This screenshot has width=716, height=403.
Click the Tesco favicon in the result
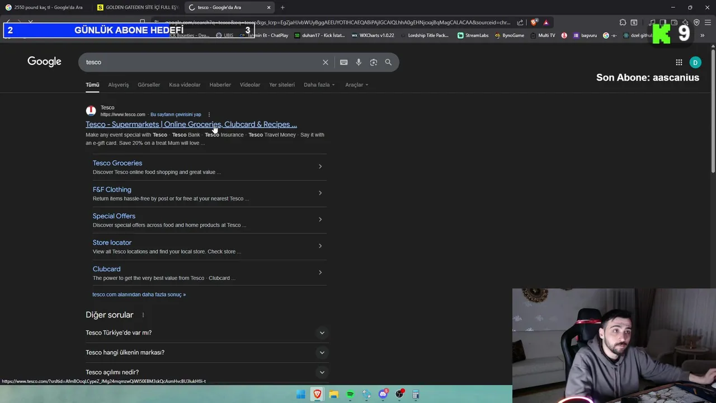pyautogui.click(x=91, y=111)
